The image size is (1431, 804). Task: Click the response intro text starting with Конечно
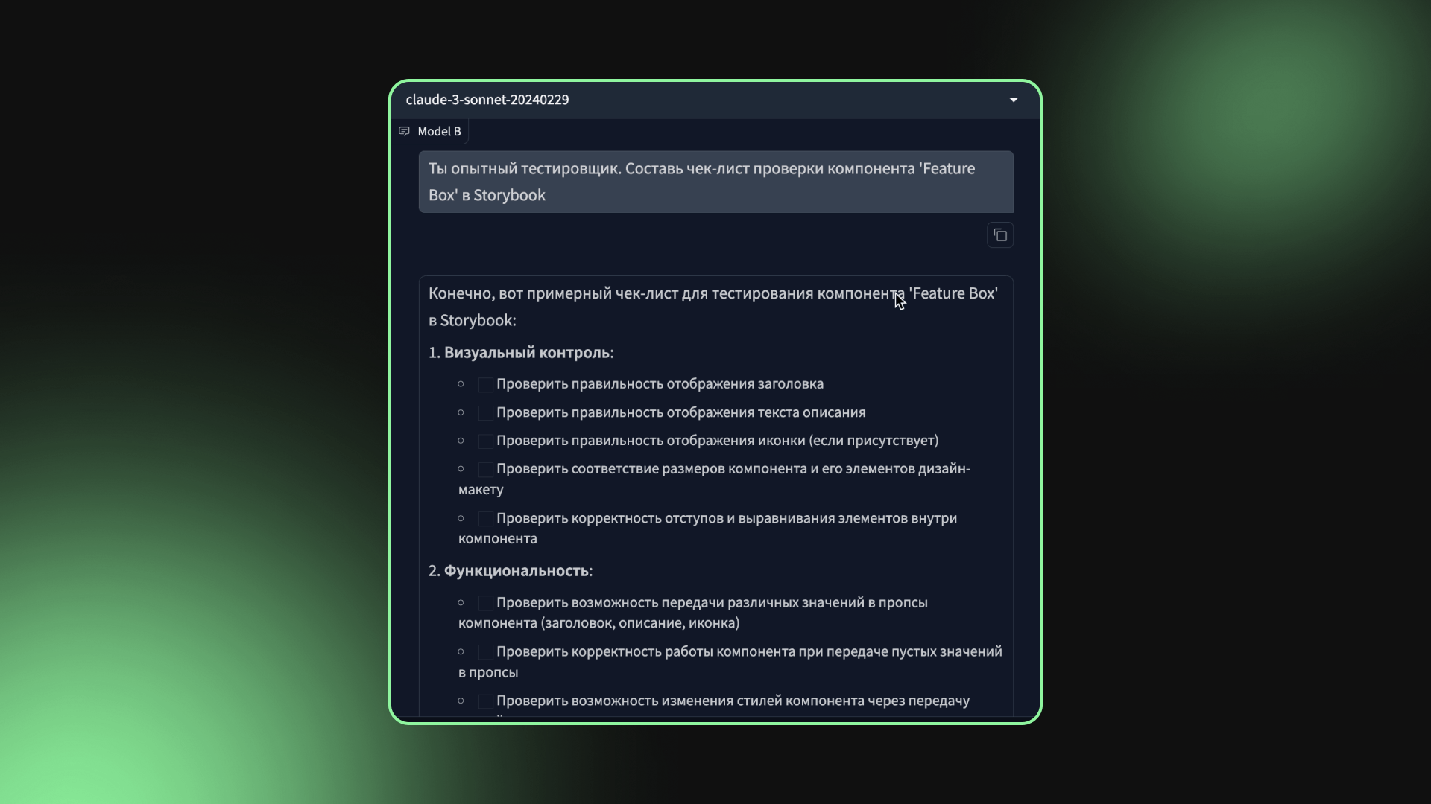(671, 293)
